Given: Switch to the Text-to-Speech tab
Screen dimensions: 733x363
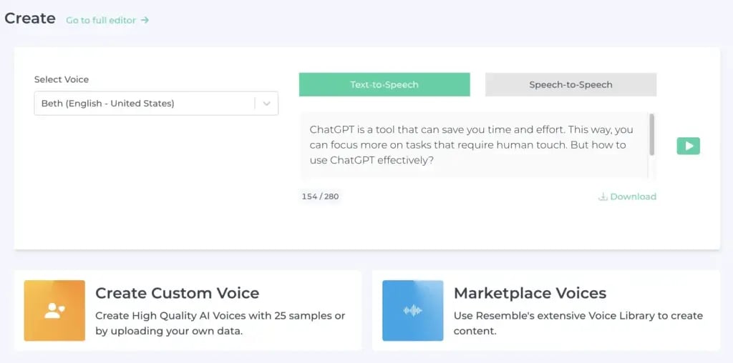Looking at the screenshot, I should click(x=384, y=84).
